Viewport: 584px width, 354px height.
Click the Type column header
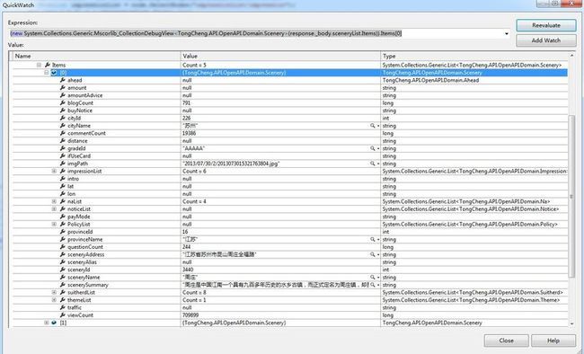[474, 57]
